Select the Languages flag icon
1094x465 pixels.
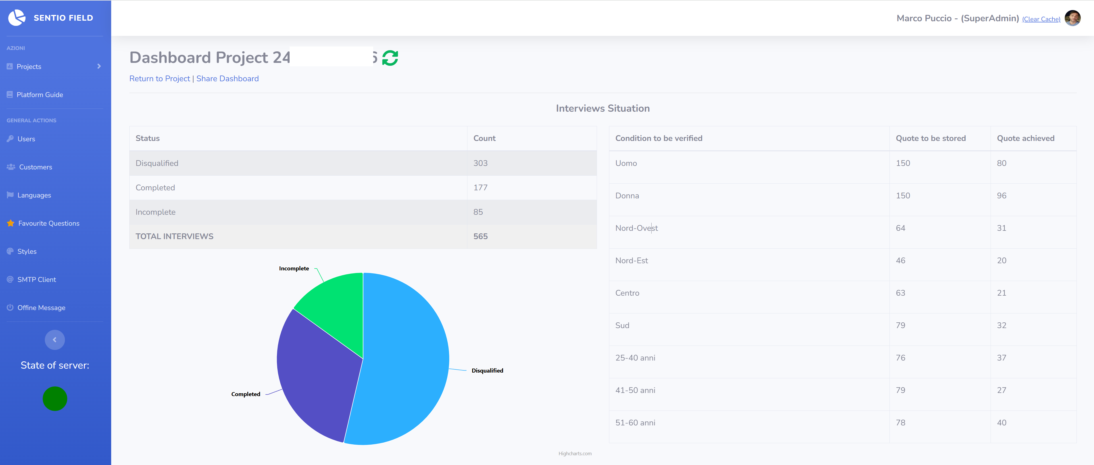10,195
